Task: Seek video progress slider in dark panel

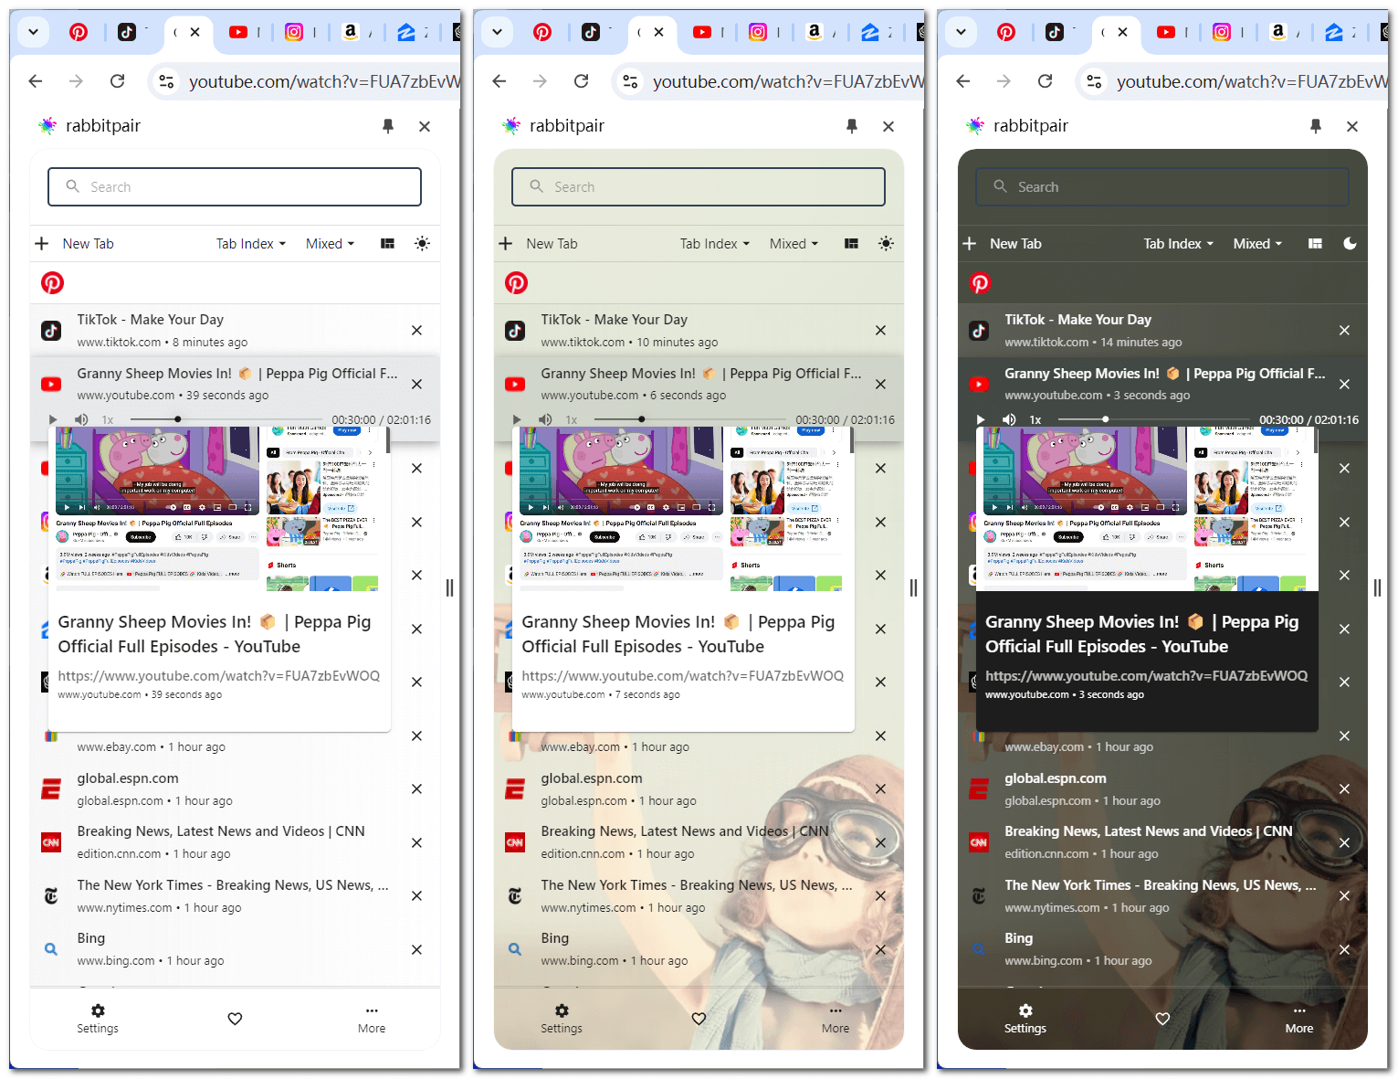Action: pos(1154,419)
